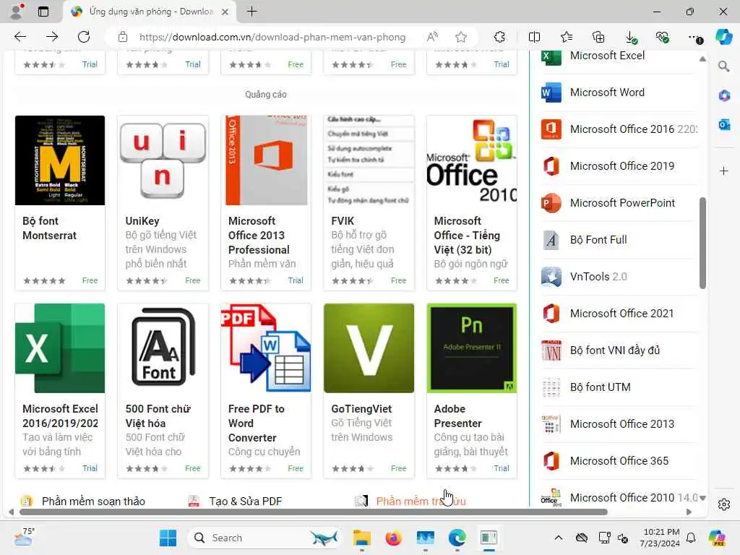Open 500 Font chữ Việt hóa
The height and width of the screenshot is (555, 740).
(x=158, y=416)
